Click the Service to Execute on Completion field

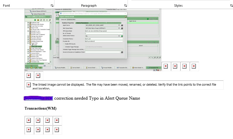[102, 52]
